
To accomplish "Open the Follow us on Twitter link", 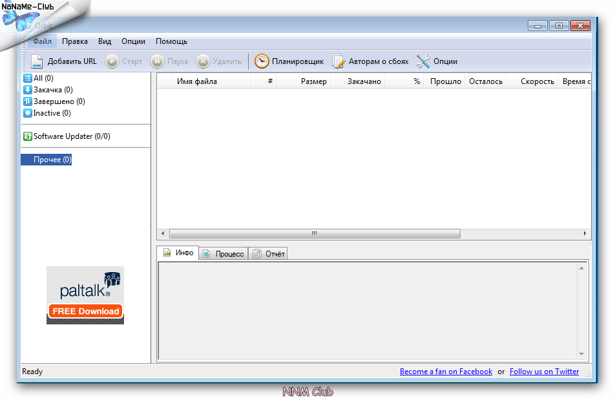I will [544, 372].
